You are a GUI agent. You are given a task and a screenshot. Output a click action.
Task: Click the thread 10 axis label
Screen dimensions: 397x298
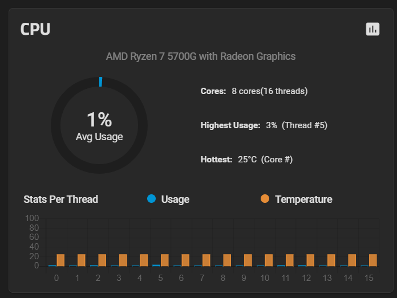point(265,277)
